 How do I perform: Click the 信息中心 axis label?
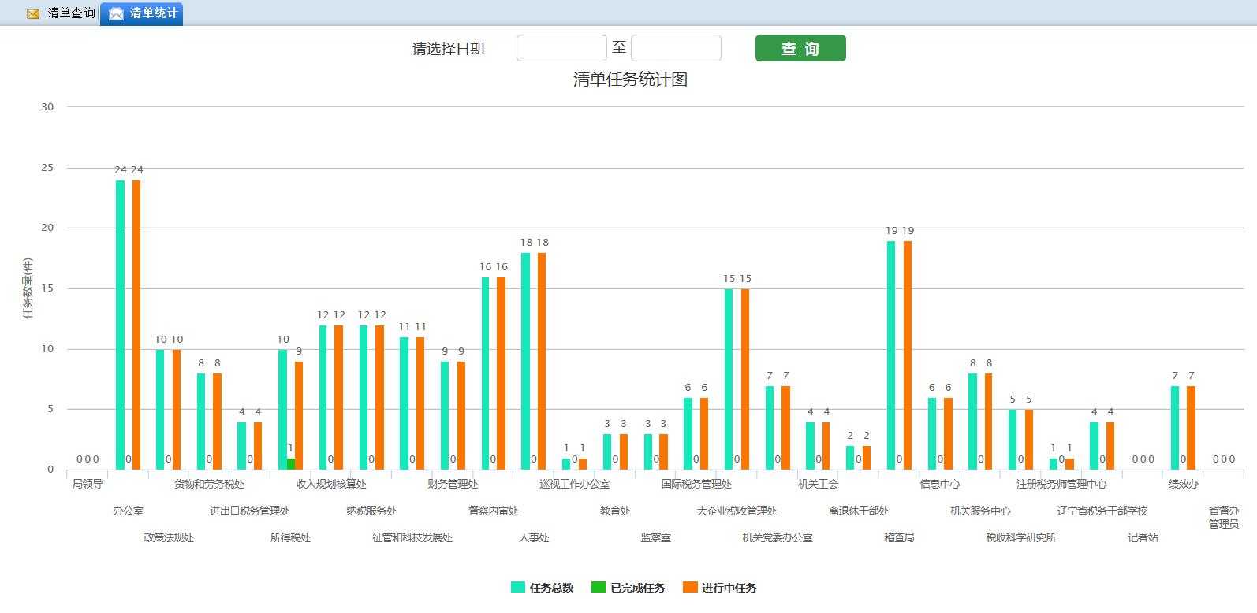[x=940, y=484]
